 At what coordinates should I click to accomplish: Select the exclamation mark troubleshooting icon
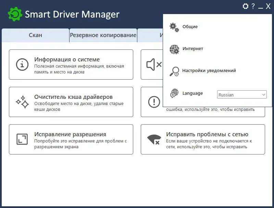pos(154,102)
